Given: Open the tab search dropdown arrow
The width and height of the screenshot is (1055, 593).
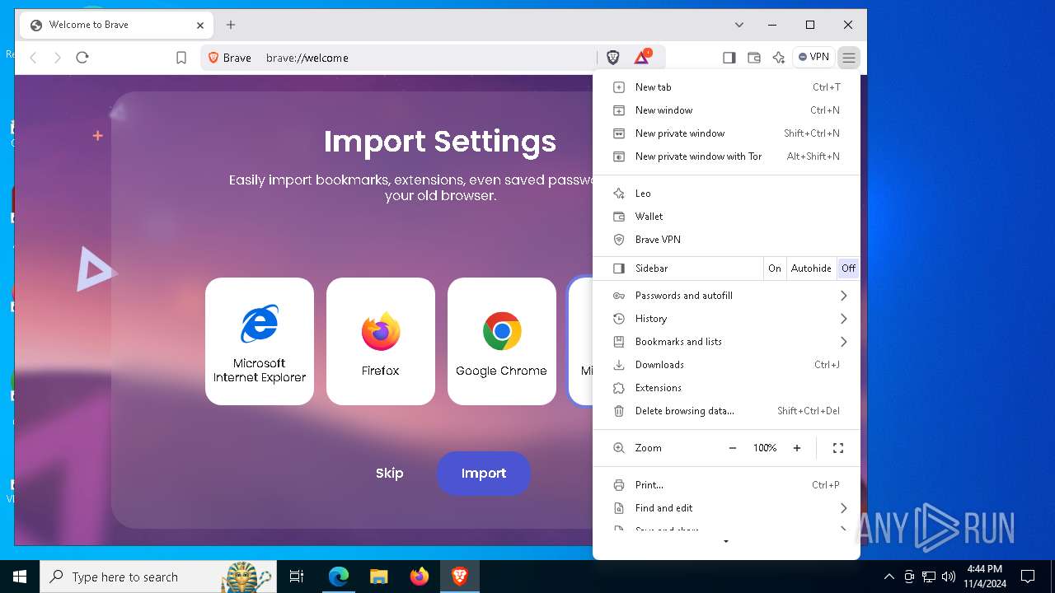Looking at the screenshot, I should tap(739, 25).
